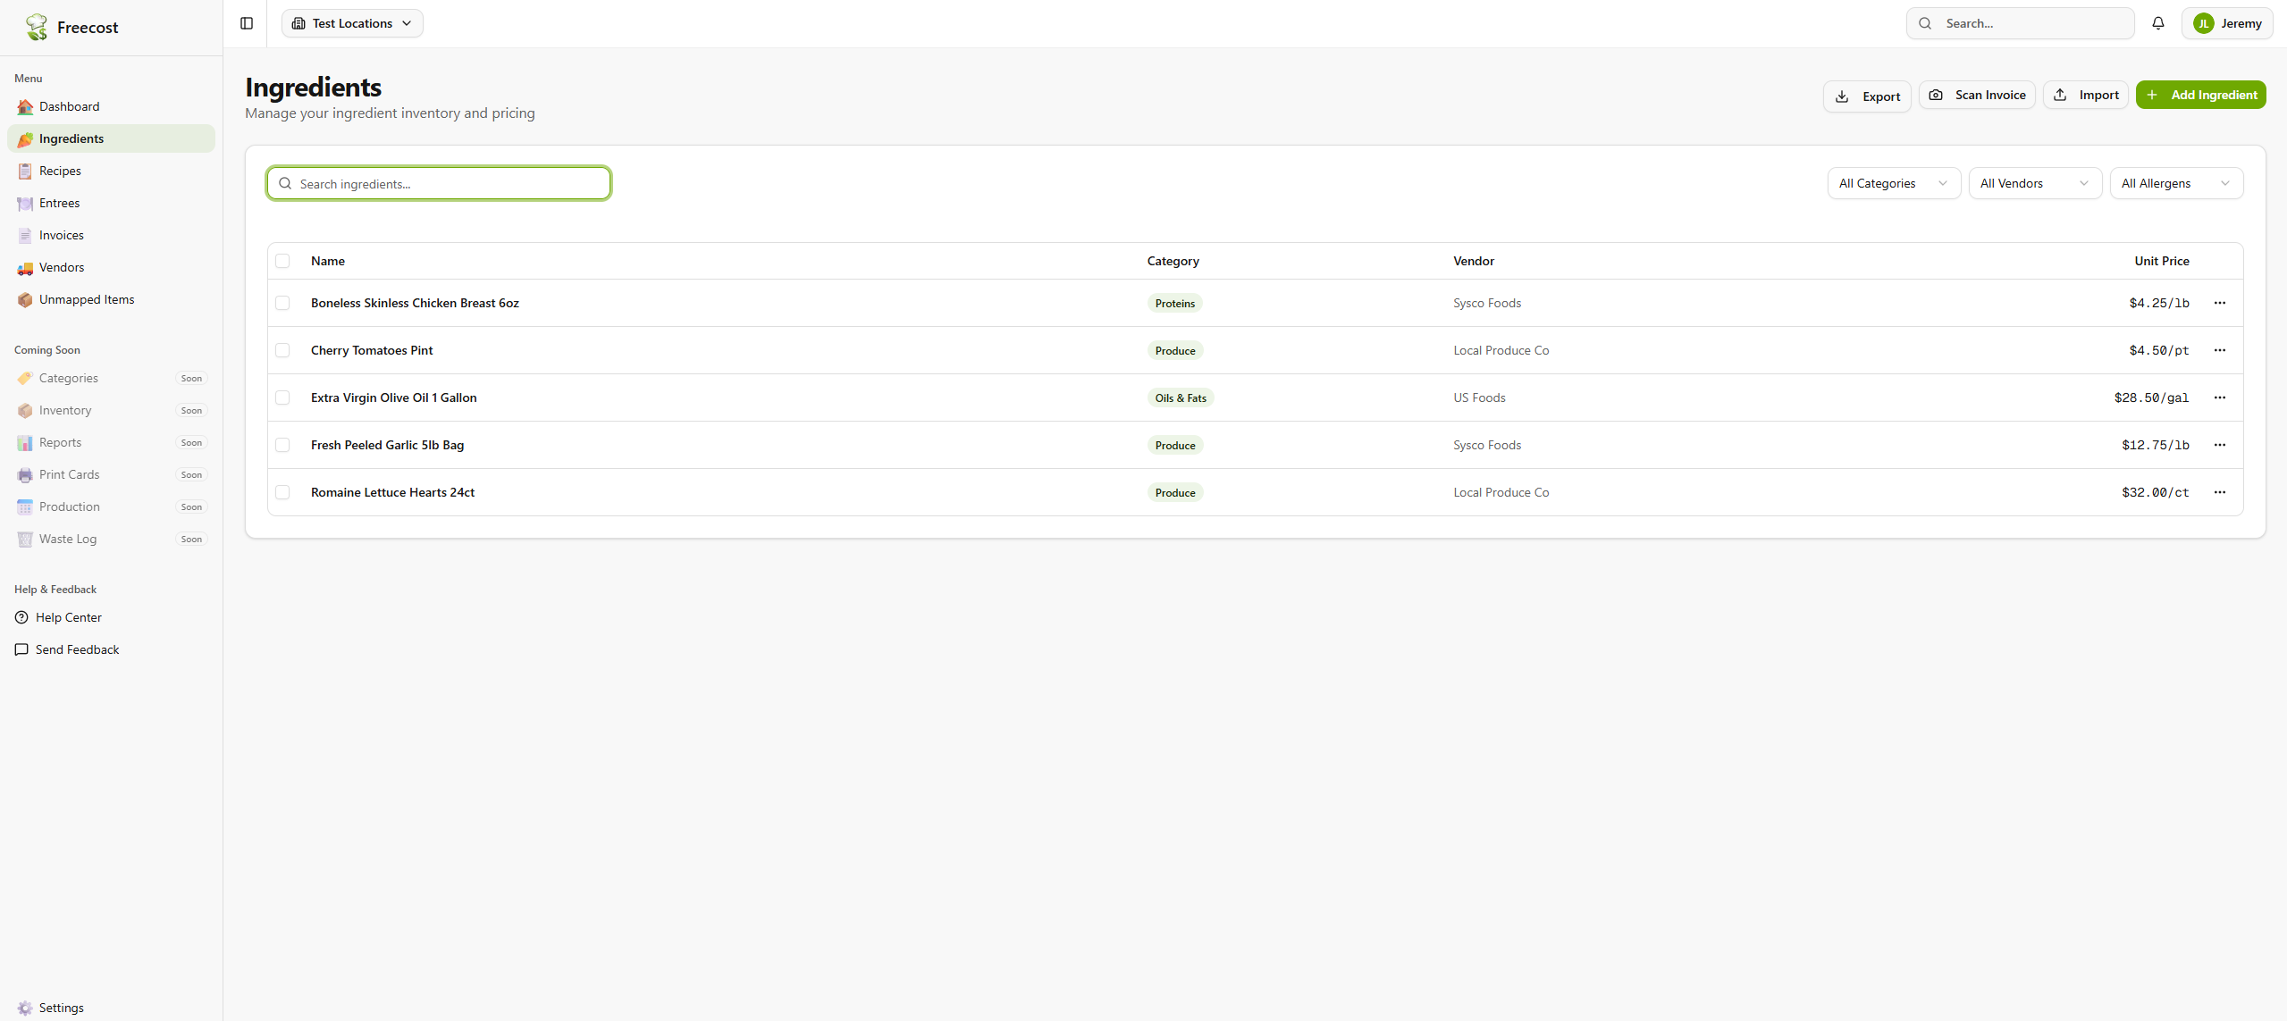This screenshot has height=1021, width=2287.
Task: Check the Romaine Lettuce Hearts 24ct row
Action: pos(282,492)
